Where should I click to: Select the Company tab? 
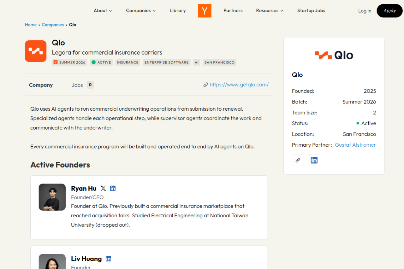pos(41,85)
